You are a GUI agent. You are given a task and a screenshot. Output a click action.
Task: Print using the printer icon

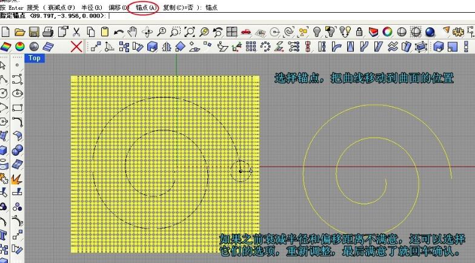[48, 32]
